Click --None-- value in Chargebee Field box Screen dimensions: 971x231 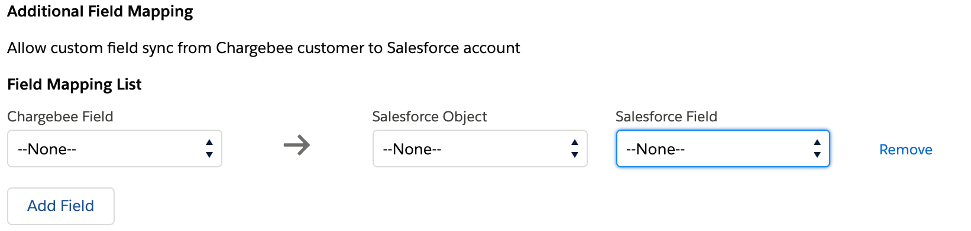pos(47,149)
